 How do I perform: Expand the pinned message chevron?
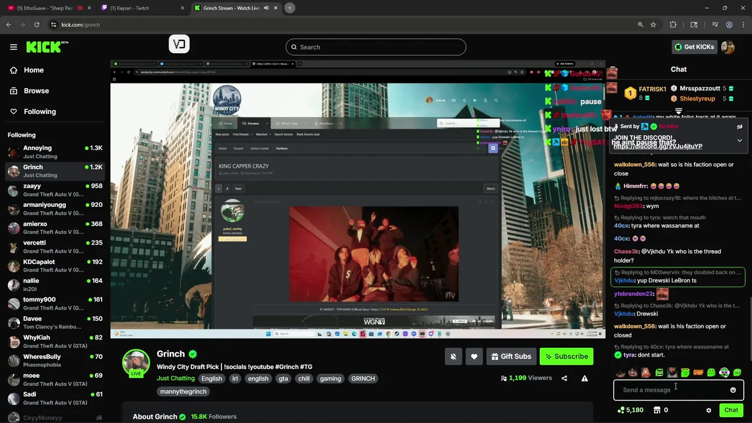[x=740, y=141]
